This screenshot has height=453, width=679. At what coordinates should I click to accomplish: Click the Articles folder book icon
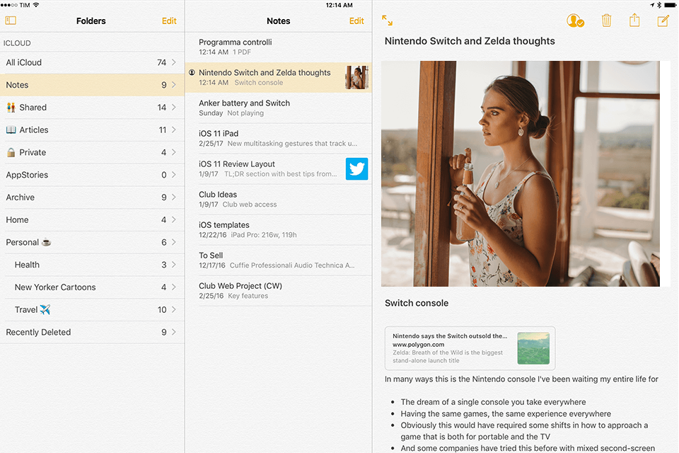[11, 130]
